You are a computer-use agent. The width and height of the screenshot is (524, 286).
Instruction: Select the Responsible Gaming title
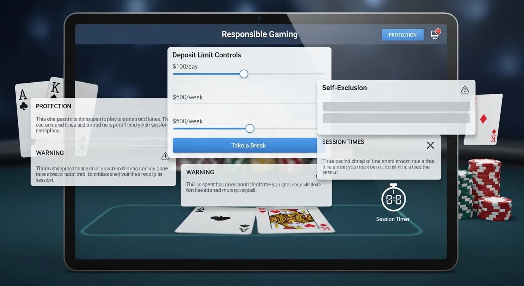(259, 34)
